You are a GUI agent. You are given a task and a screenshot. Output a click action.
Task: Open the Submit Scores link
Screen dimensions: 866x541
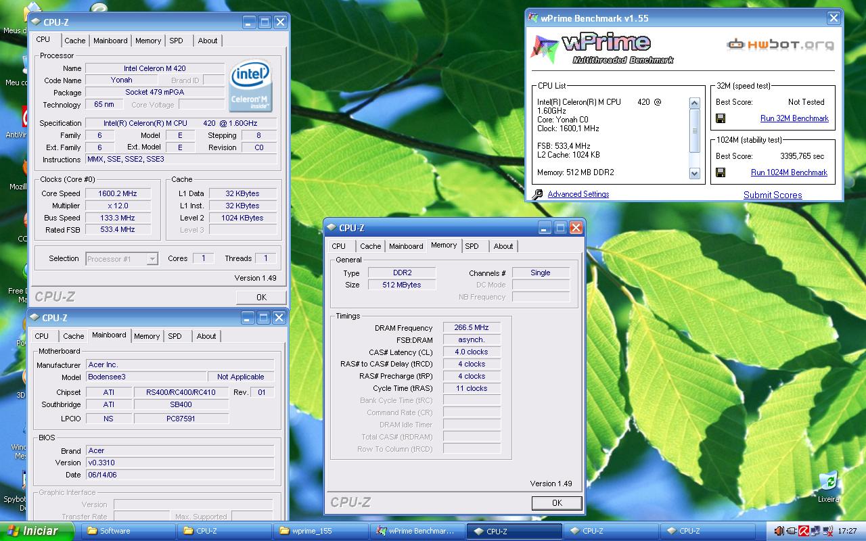pyautogui.click(x=773, y=195)
